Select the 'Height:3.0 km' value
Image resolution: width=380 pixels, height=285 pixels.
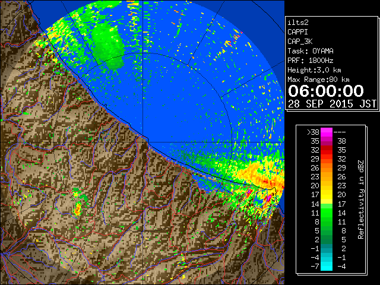coord(314,70)
